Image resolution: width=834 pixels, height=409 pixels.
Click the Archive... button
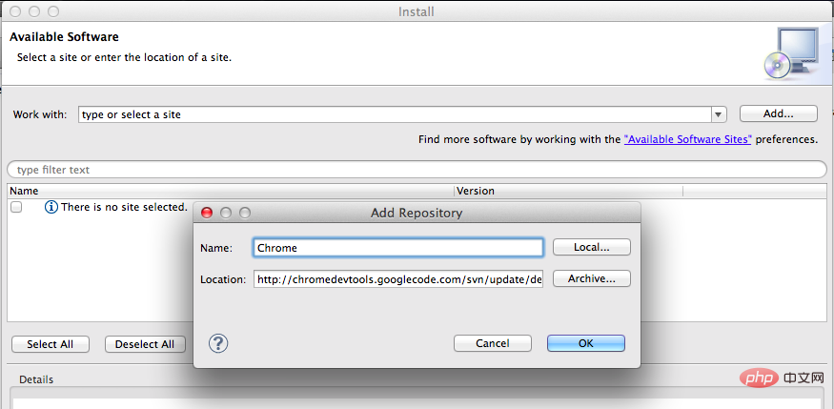click(x=592, y=278)
